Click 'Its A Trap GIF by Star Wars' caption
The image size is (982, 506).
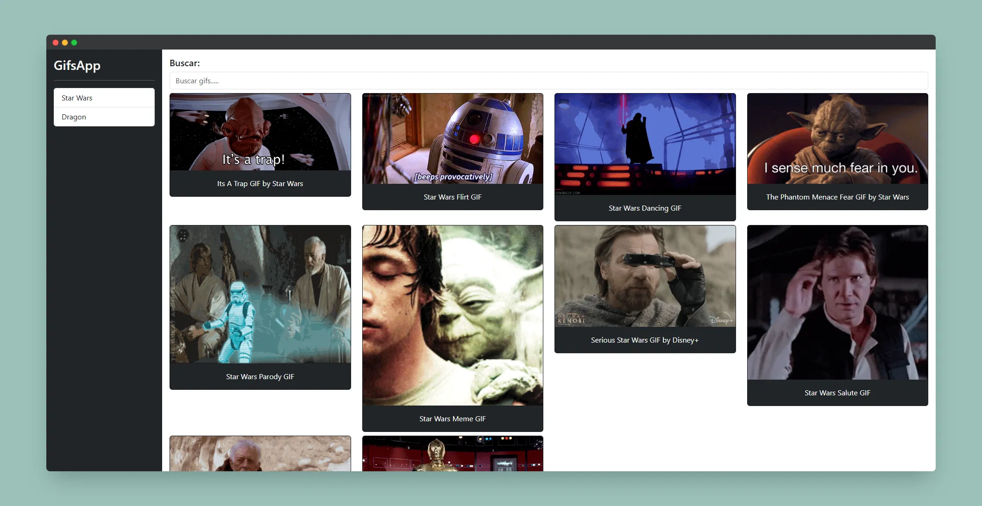(260, 184)
